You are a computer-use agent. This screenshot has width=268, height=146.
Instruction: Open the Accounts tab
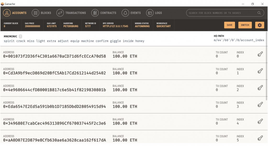point(15,13)
